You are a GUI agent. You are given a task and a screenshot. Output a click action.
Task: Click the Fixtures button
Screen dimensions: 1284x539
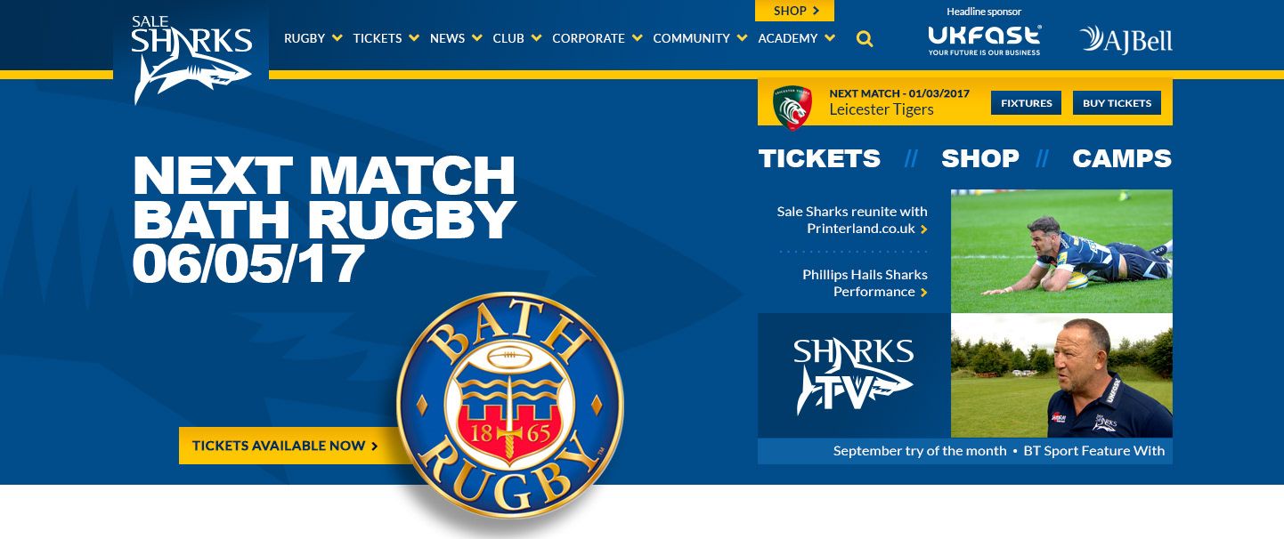pyautogui.click(x=1026, y=103)
